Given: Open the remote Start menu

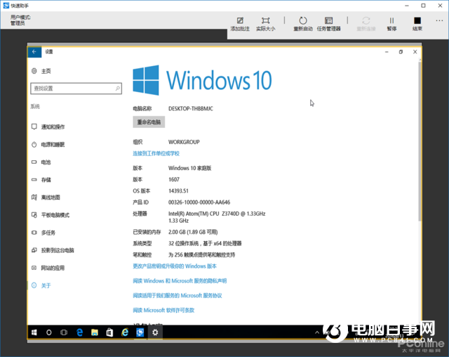Looking at the screenshot, I should [x=34, y=332].
